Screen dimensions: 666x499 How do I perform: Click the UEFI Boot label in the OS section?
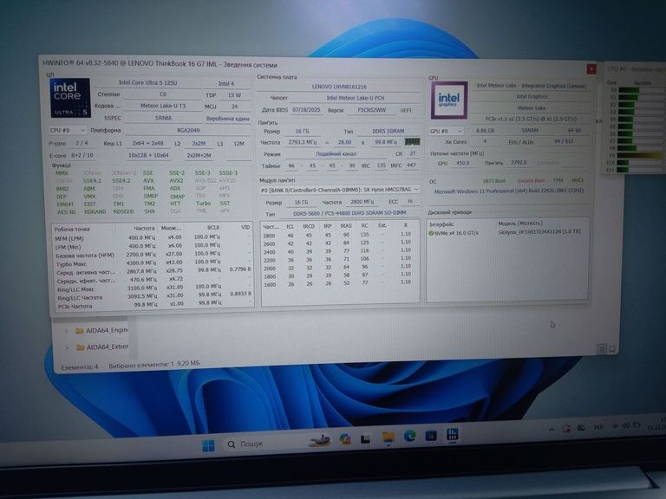(493, 181)
